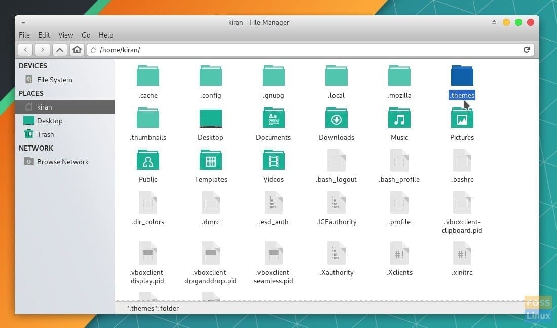Select File System in the sidebar
557x328 pixels.
point(65,80)
